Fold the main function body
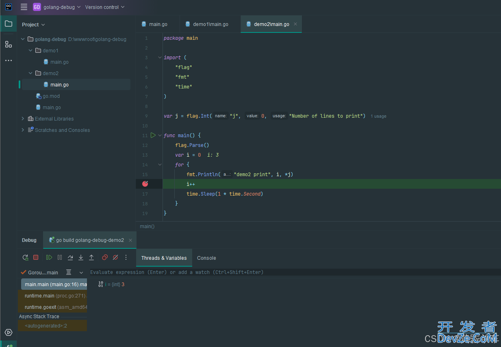 pos(160,135)
